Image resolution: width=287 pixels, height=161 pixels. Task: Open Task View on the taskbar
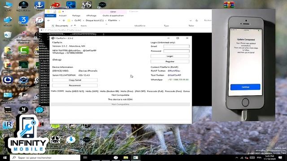tap(85, 157)
